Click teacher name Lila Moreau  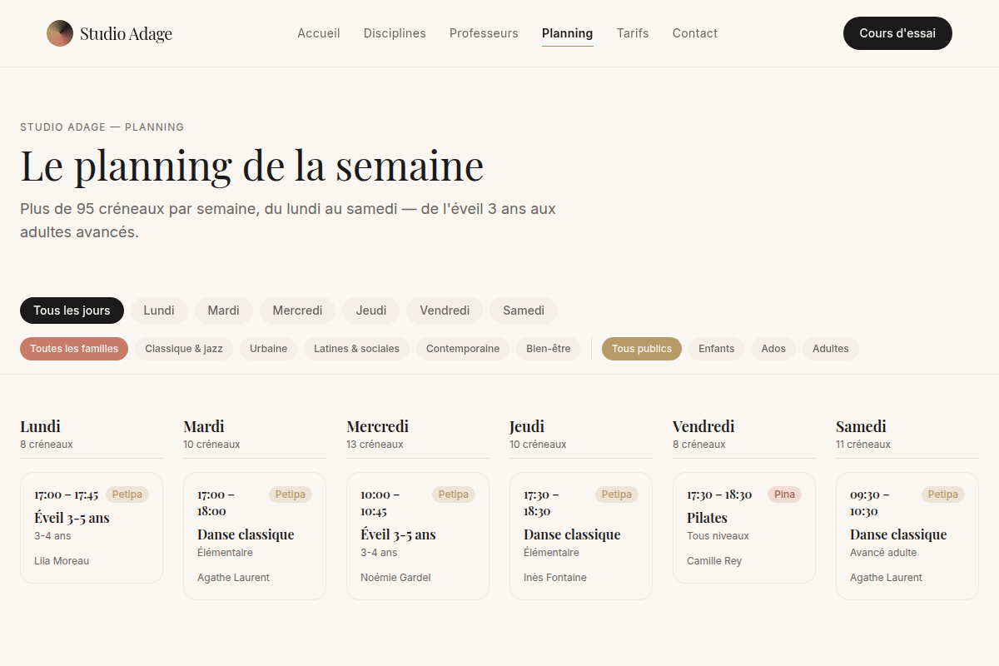click(62, 561)
